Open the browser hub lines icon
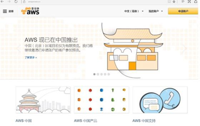200x126 pixels. pos(183,2)
